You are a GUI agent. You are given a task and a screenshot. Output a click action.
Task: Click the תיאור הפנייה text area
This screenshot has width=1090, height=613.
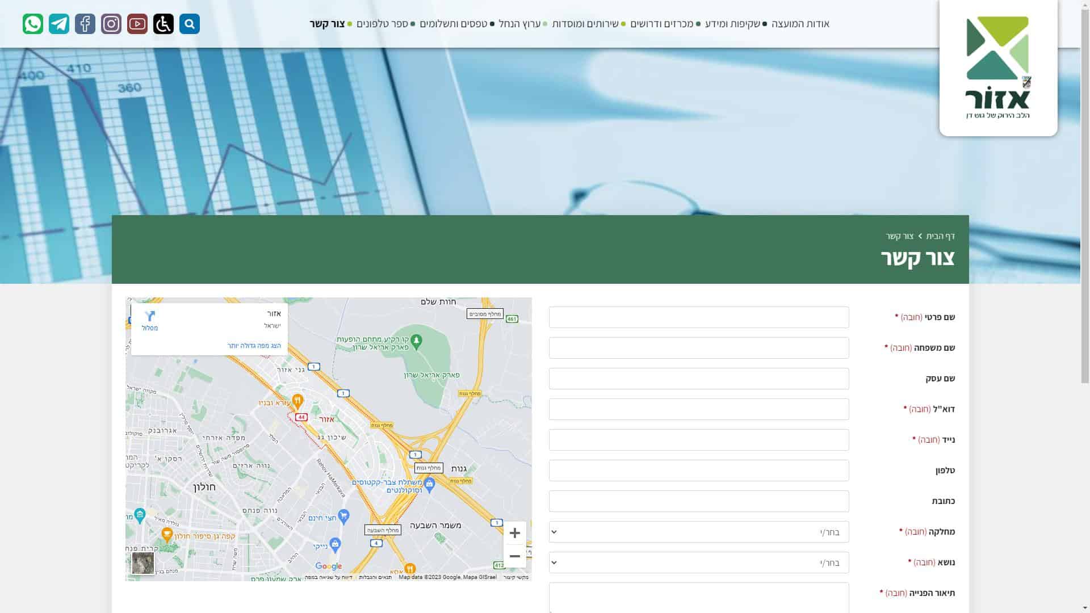[699, 598]
